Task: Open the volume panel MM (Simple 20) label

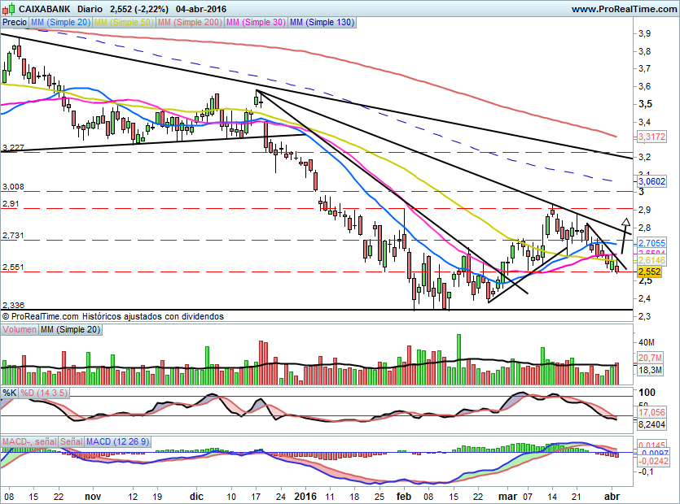Action: pos(70,329)
